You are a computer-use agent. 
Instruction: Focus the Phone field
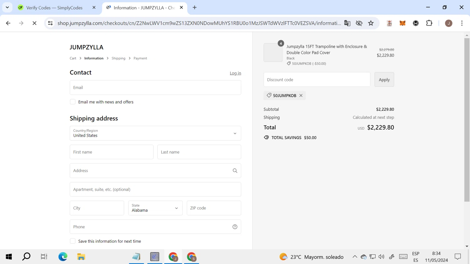tap(155, 227)
